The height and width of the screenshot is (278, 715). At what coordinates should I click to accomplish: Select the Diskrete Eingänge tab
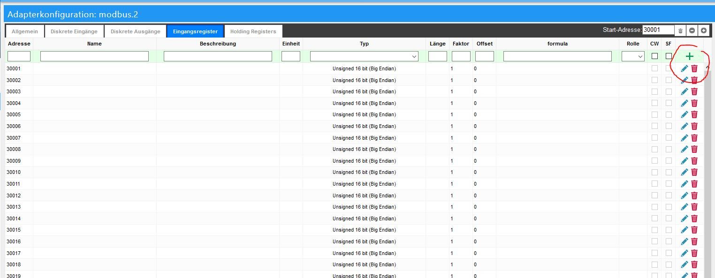74,31
